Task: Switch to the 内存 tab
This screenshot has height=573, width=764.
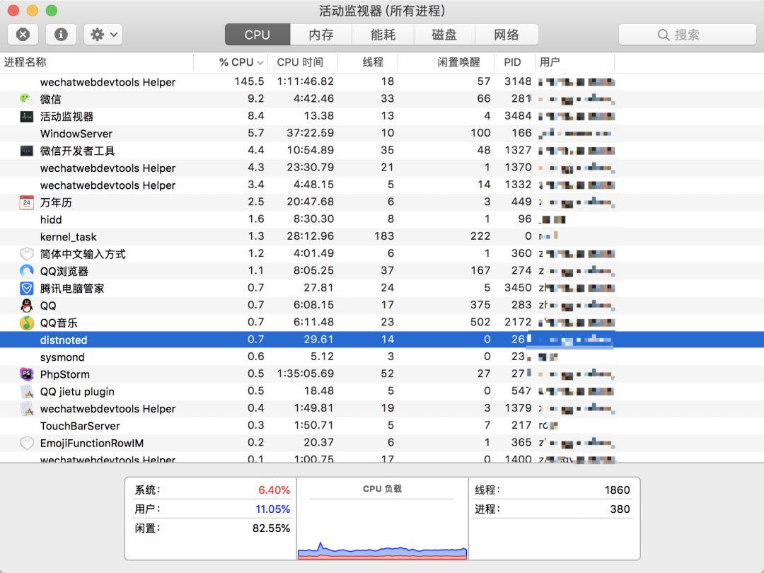Action: coord(321,35)
